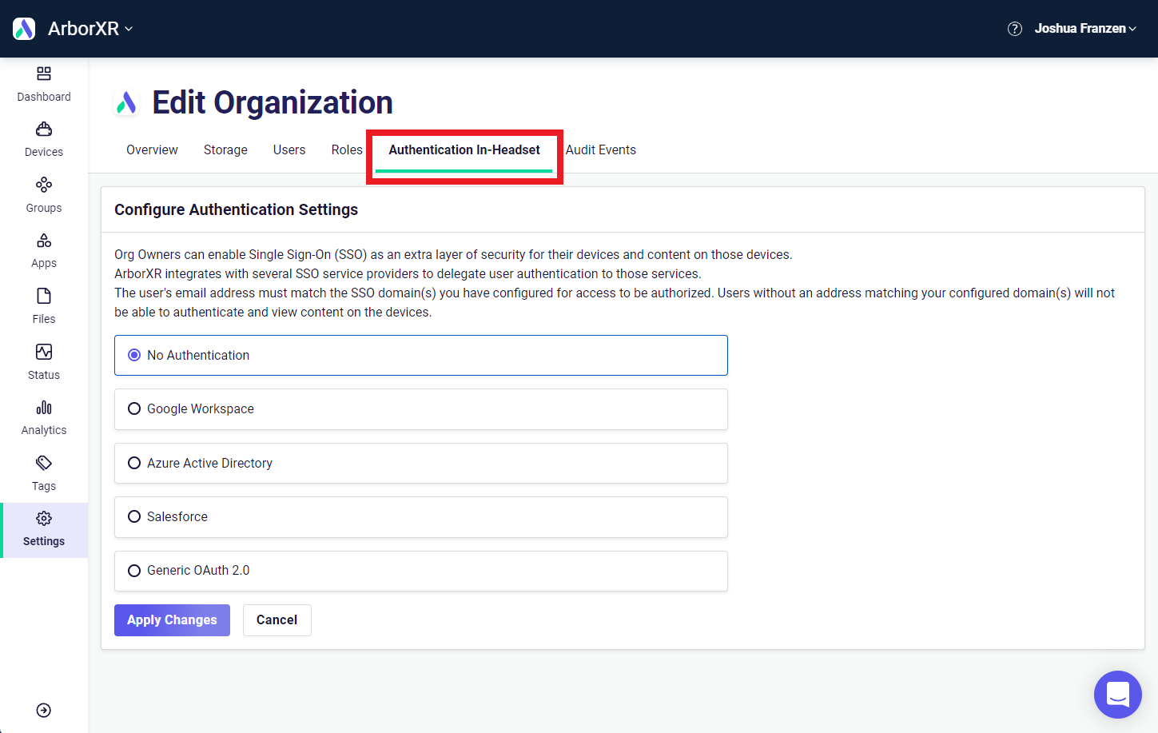Image resolution: width=1158 pixels, height=733 pixels.
Task: Select the No Authentication radio option
Action: coord(421,355)
